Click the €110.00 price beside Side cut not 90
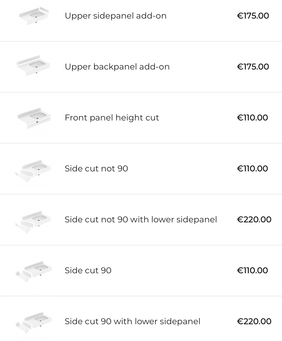 pyautogui.click(x=252, y=169)
